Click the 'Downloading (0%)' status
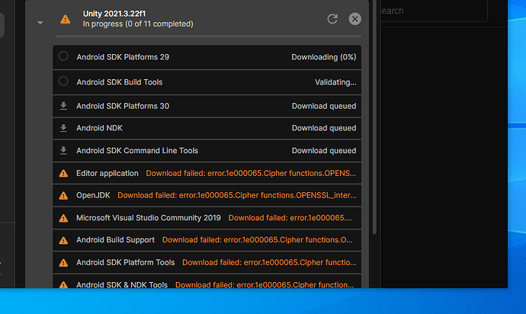This screenshot has width=526, height=314. [324, 57]
